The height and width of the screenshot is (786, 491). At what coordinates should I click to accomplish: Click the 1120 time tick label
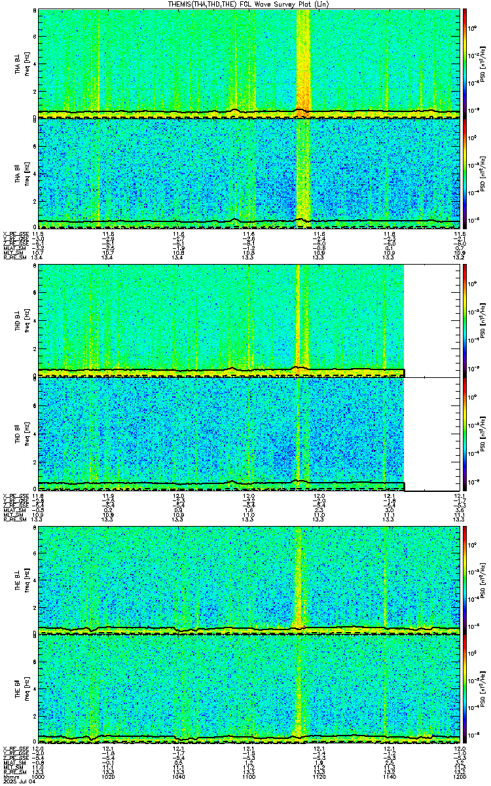(x=319, y=777)
